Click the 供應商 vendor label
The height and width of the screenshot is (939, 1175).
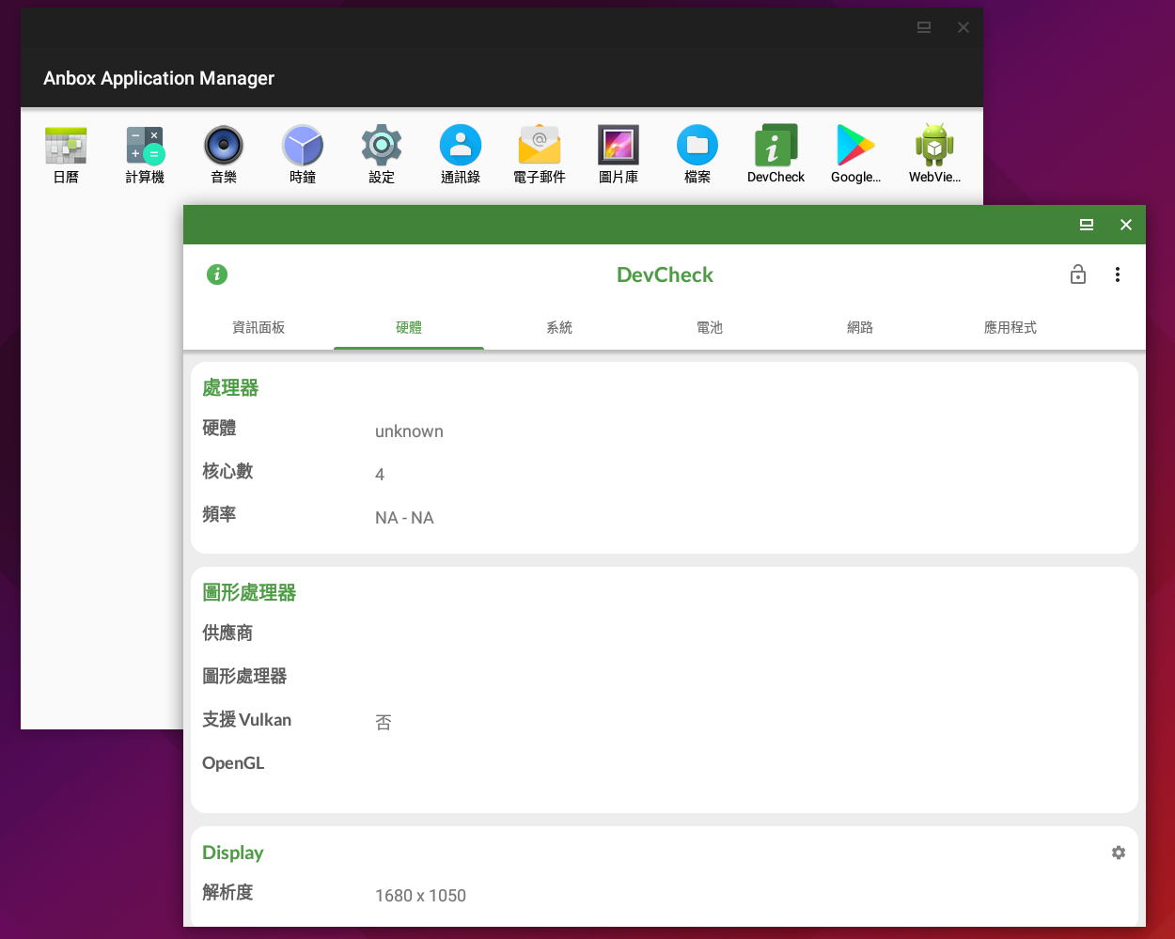point(227,633)
